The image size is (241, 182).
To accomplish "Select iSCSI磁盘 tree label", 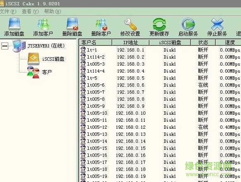I will point(53,59).
